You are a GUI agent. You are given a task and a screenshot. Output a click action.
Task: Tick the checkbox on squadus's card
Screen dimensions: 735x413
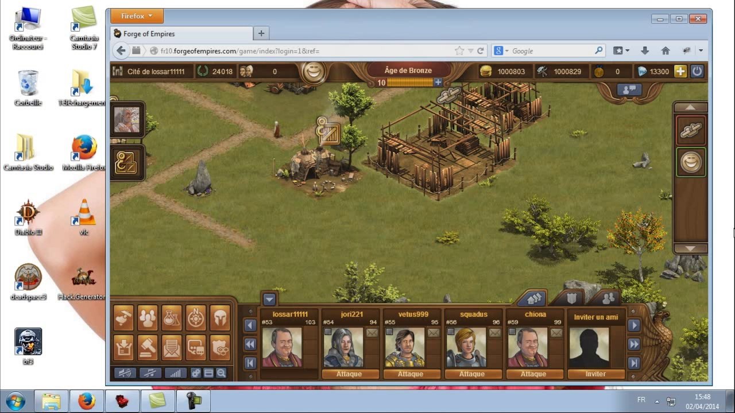coord(451,332)
